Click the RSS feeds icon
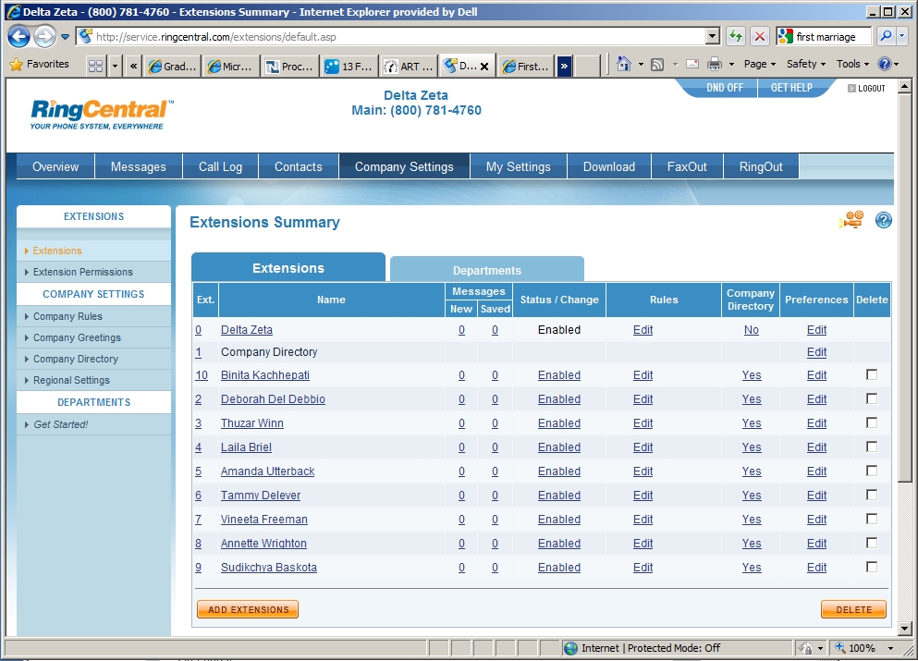918x661 pixels. 657,65
